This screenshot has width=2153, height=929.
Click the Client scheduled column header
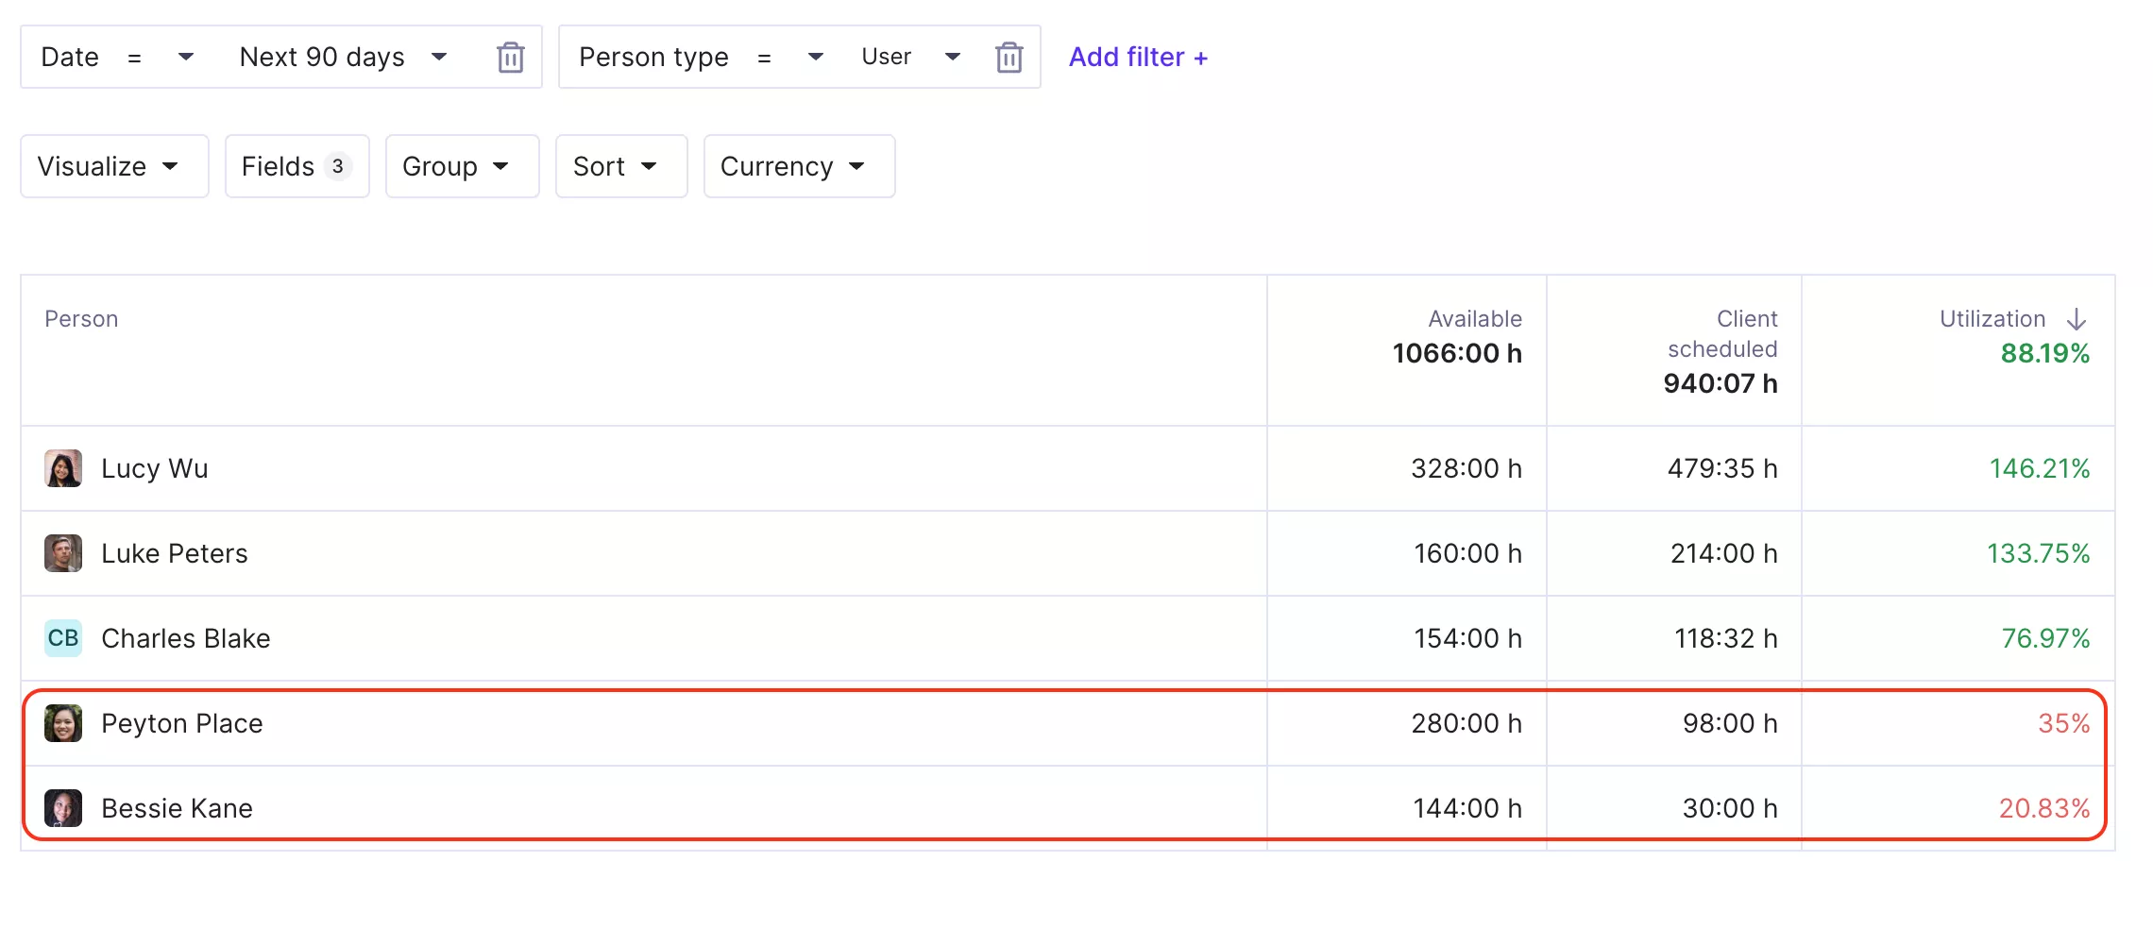1722,334
